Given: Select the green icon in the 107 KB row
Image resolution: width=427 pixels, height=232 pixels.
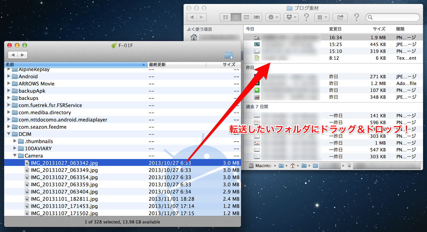Looking at the screenshot, I should pos(257,90).
